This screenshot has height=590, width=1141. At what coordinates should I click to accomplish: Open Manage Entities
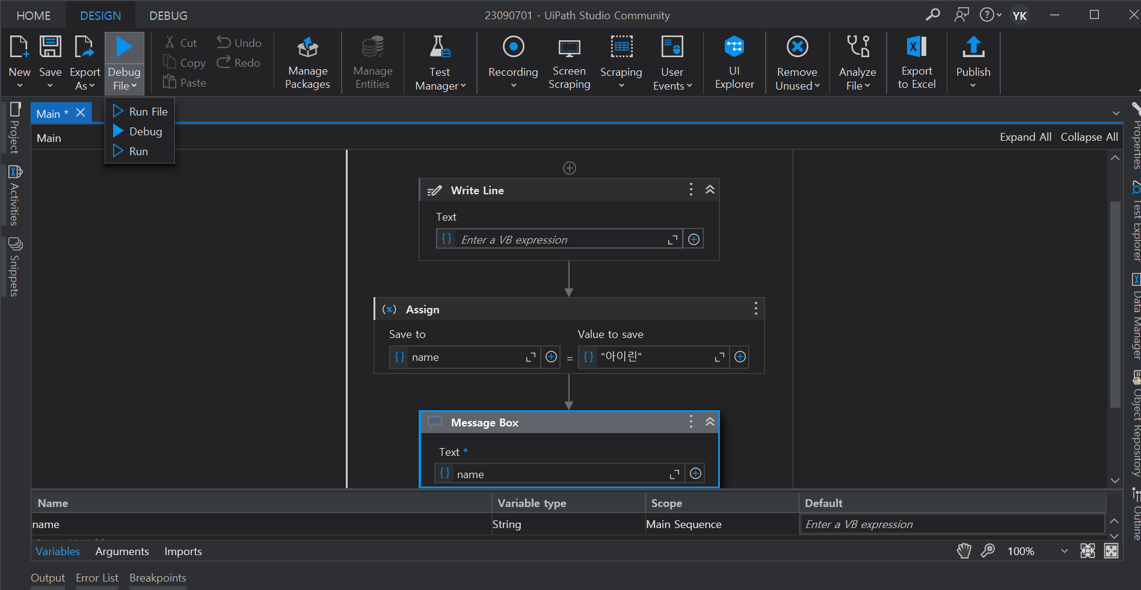tap(372, 63)
